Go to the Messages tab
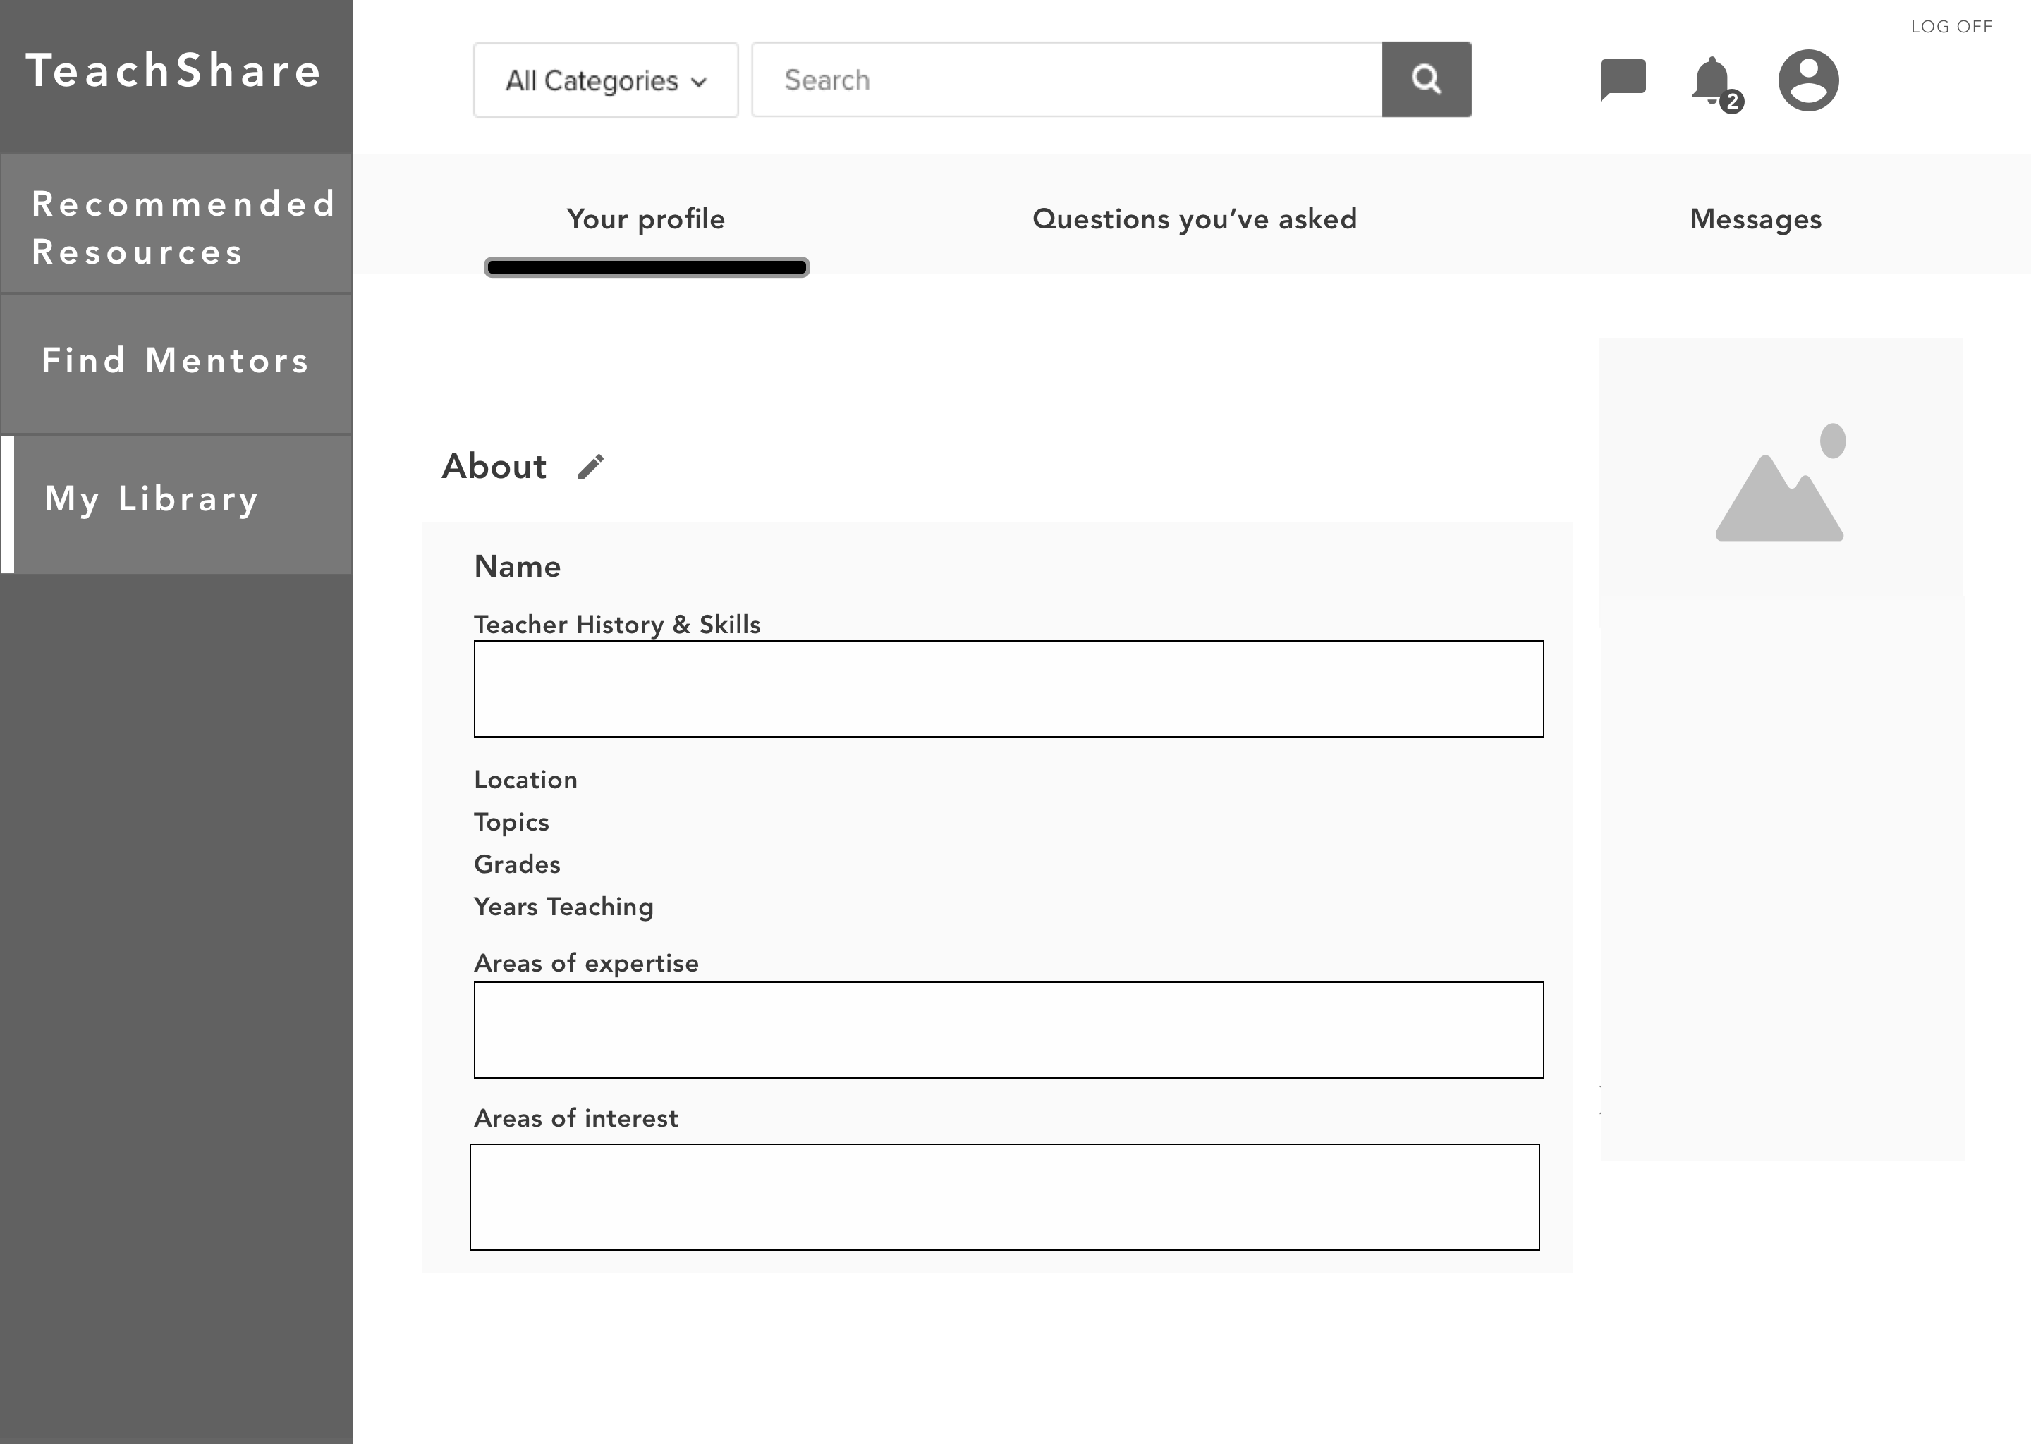Viewport: 2031px width, 1444px height. [x=1755, y=219]
